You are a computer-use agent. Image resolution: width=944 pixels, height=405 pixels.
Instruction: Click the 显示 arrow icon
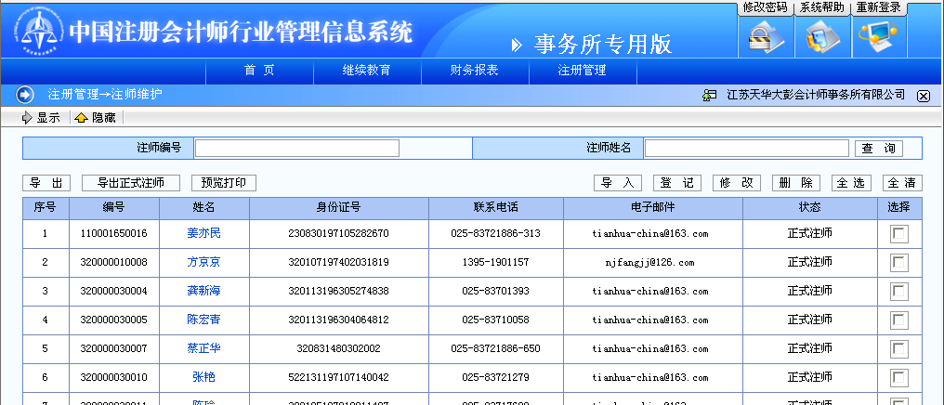tap(26, 118)
